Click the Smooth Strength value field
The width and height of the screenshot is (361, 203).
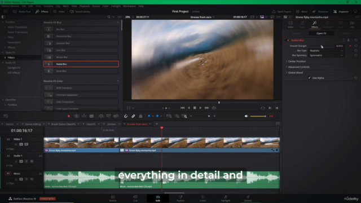coord(340,46)
